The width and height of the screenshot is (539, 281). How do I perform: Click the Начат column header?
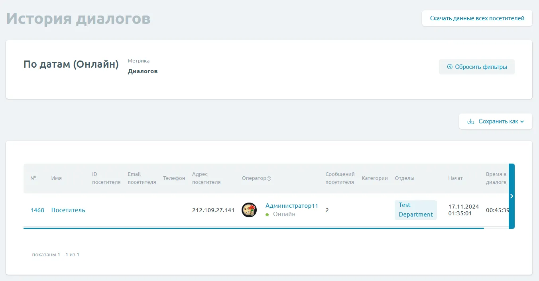pyautogui.click(x=455, y=178)
